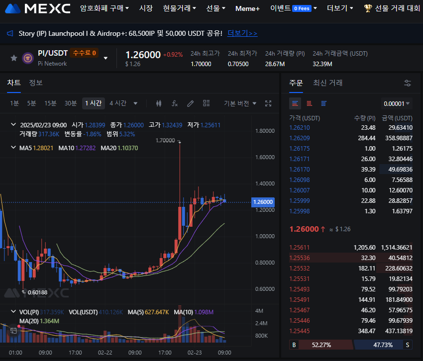Expand chart to fullscreen

click(268, 103)
